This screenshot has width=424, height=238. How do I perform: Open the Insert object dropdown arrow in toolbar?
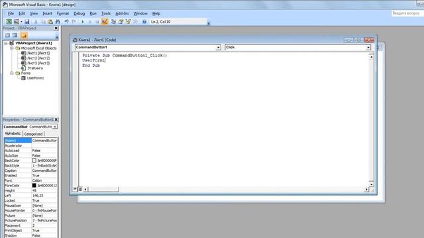(21, 22)
